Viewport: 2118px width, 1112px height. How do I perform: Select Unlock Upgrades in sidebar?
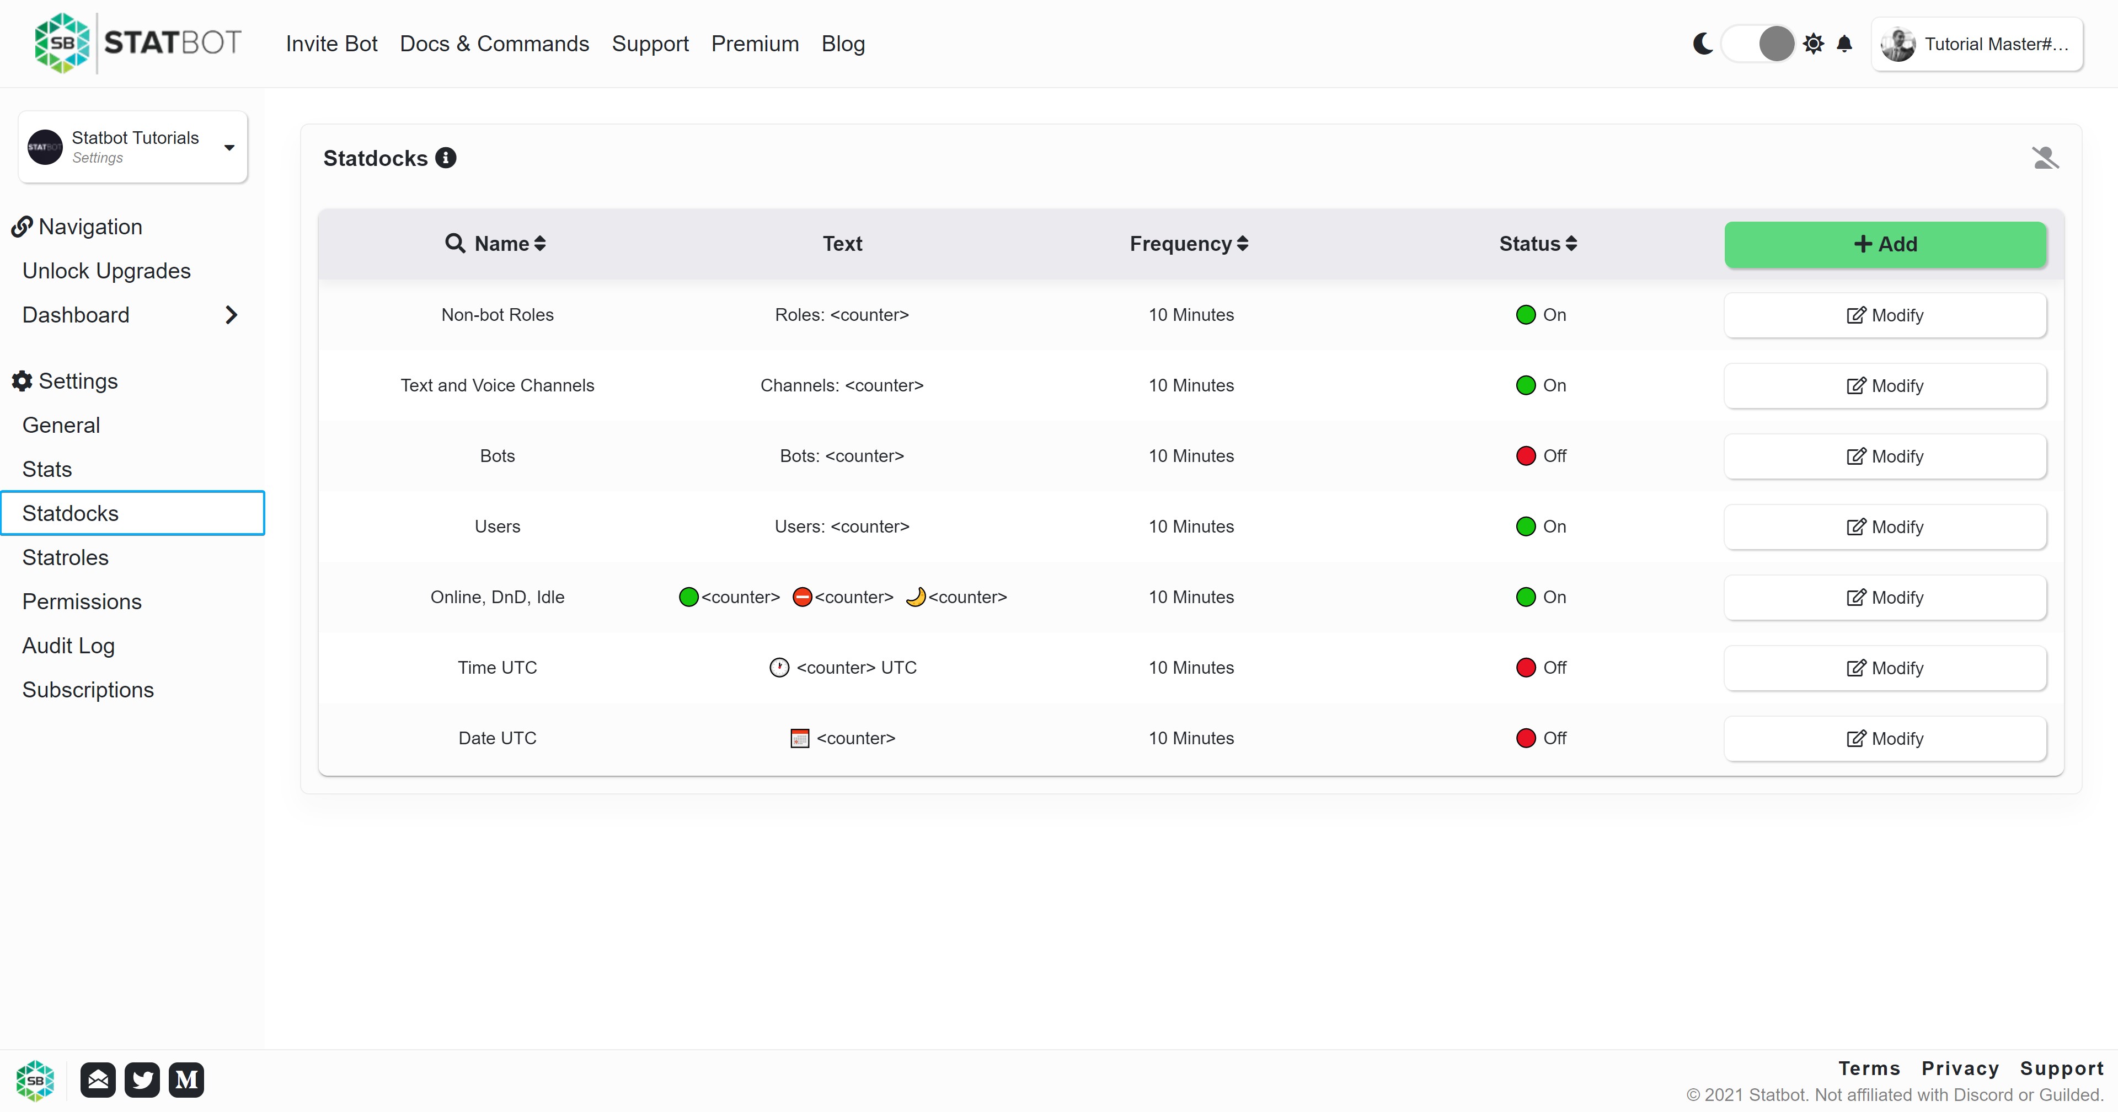tap(106, 270)
